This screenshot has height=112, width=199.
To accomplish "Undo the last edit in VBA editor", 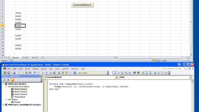I will pyautogui.click(x=35, y=73).
